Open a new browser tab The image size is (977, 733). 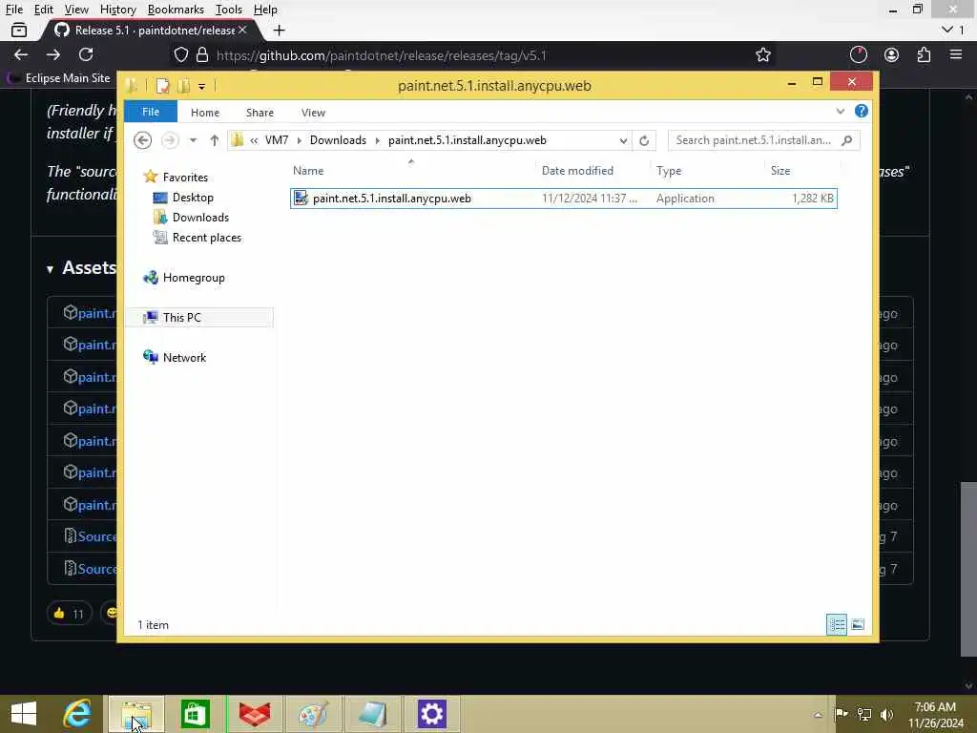pyautogui.click(x=280, y=30)
